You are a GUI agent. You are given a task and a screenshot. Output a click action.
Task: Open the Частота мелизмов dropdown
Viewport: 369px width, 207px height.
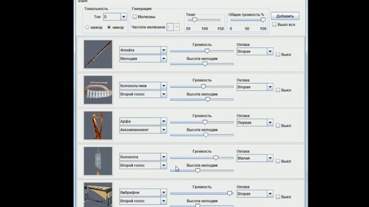[x=173, y=27]
